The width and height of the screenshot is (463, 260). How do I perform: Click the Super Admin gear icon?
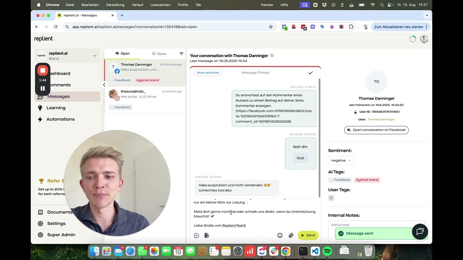41,235
